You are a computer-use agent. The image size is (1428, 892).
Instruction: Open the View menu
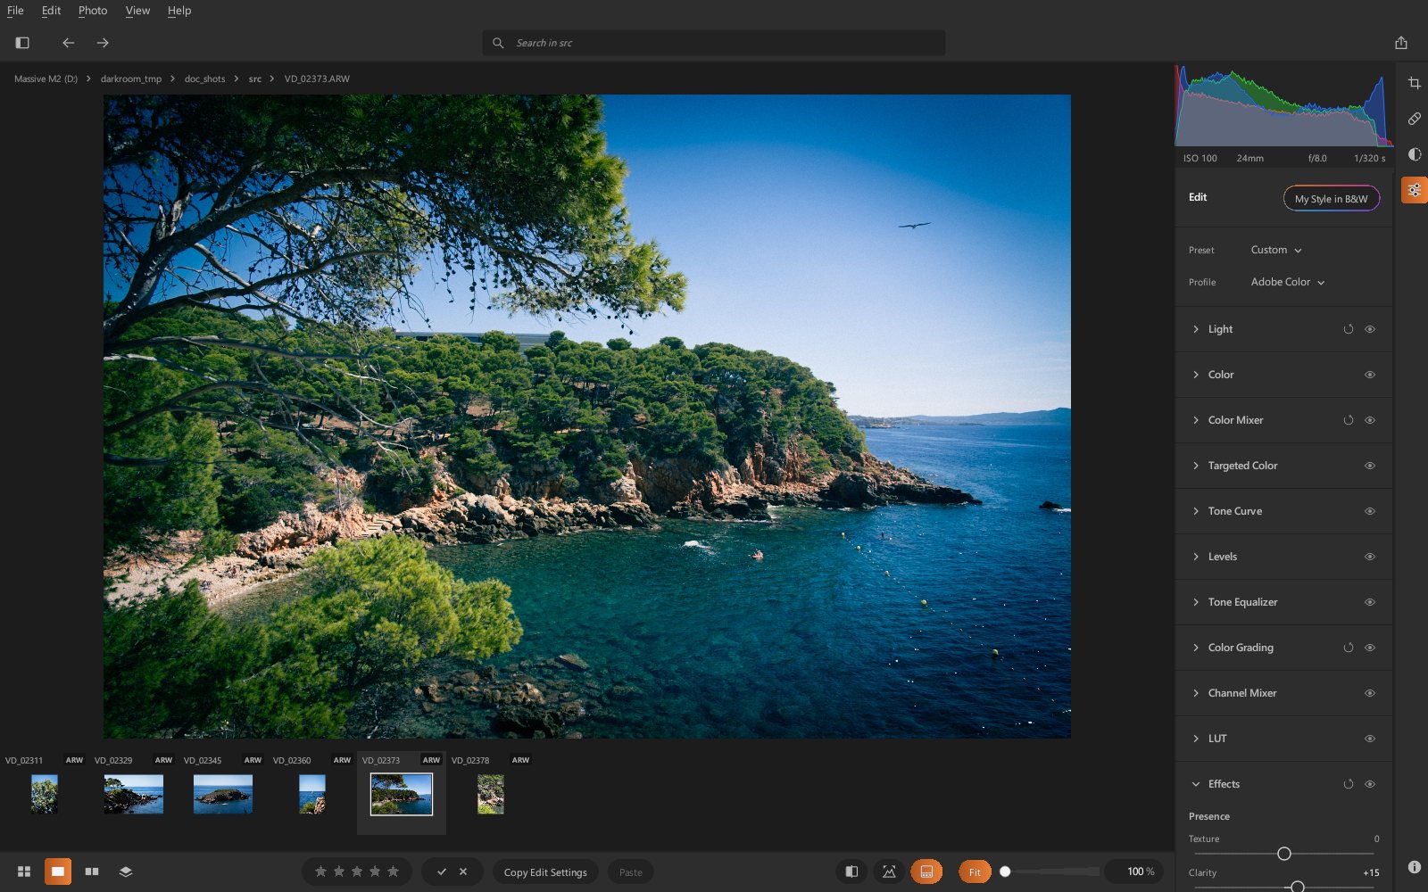137,11
